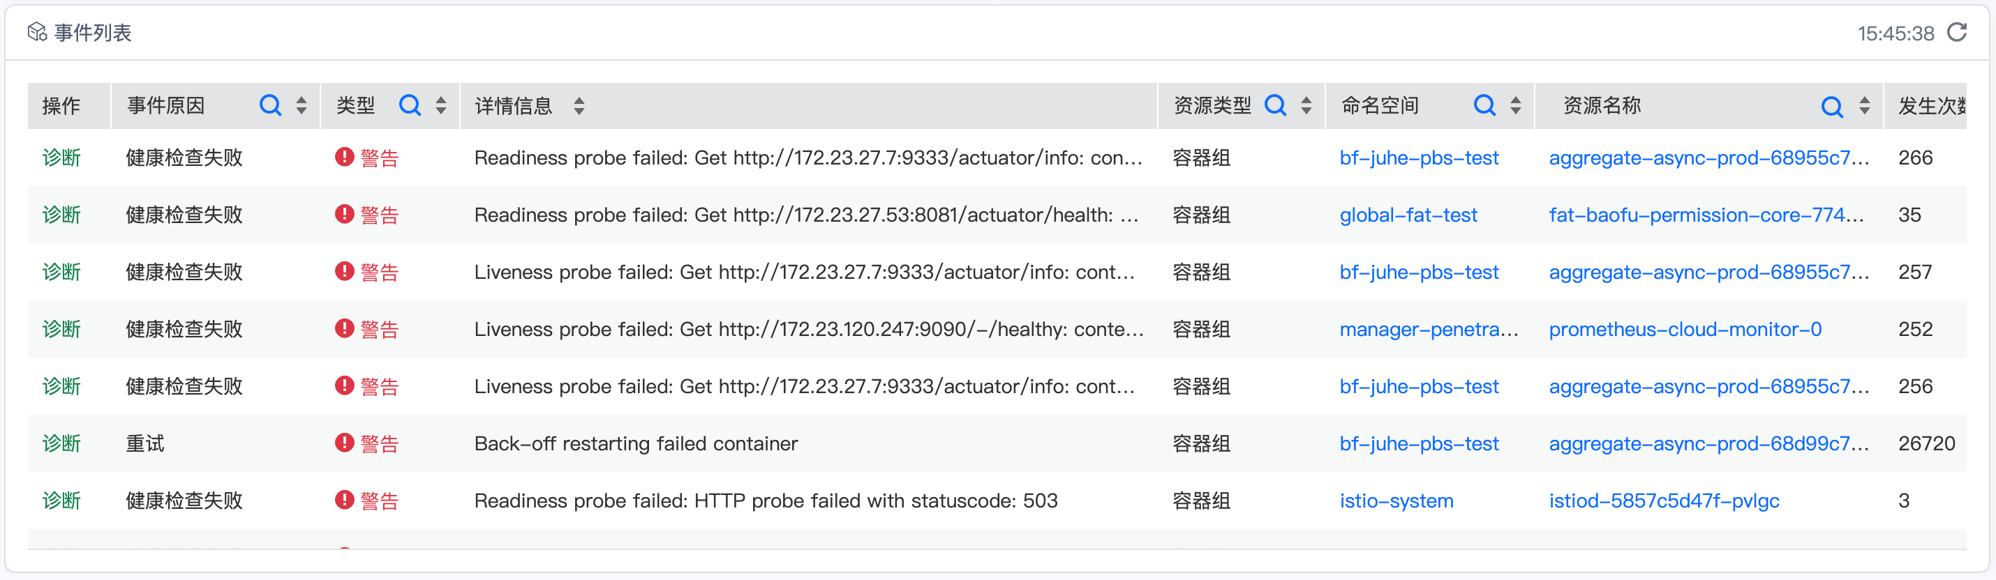Toggle sorting on the 详情信息 column

click(579, 105)
